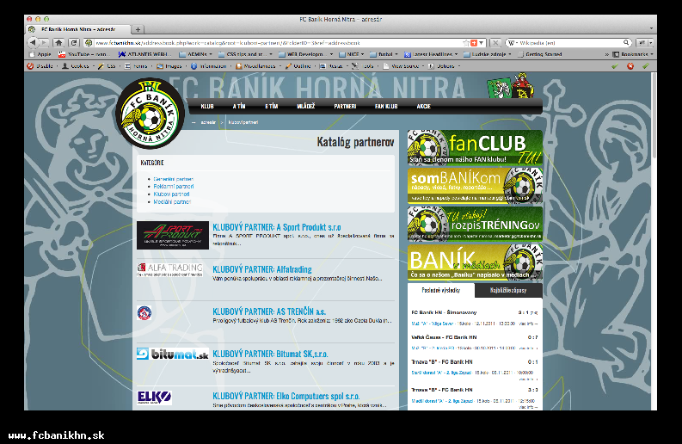Click the red error icon in developer toolbar
The image size is (682, 444).
click(x=630, y=66)
